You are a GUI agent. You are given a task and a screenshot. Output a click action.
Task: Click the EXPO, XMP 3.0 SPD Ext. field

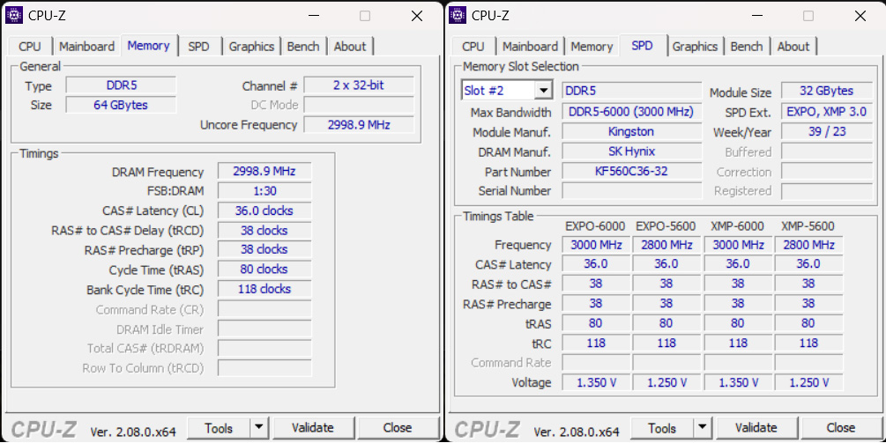(827, 113)
